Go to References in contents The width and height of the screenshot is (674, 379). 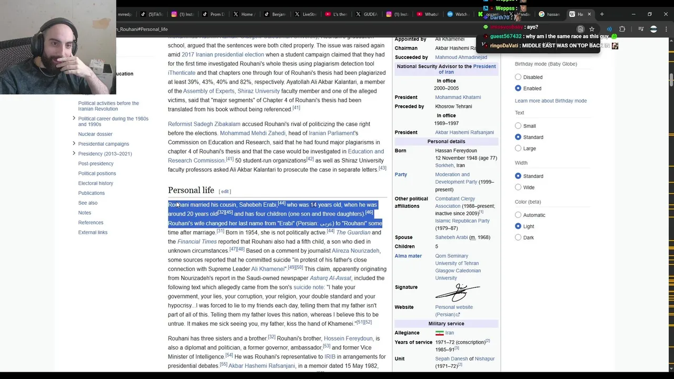[91, 223]
